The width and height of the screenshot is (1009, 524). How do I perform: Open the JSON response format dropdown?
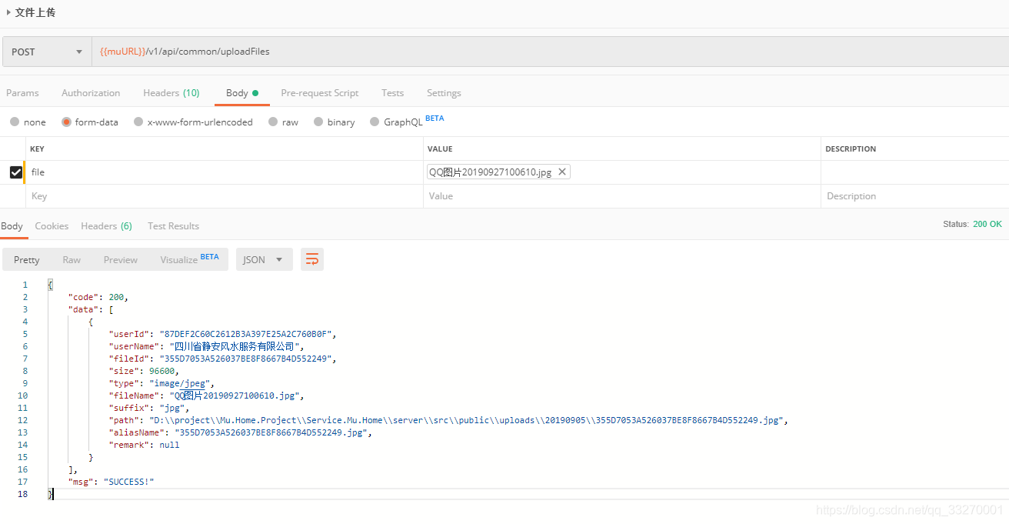click(264, 259)
